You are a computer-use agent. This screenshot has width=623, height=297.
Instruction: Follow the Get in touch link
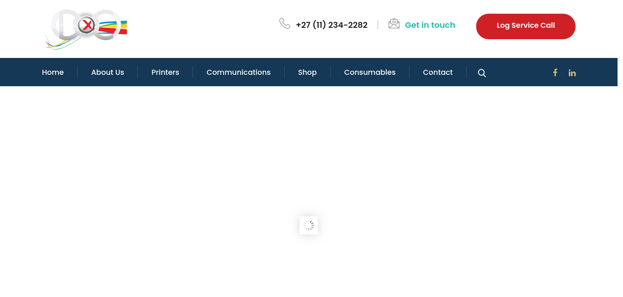[430, 25]
